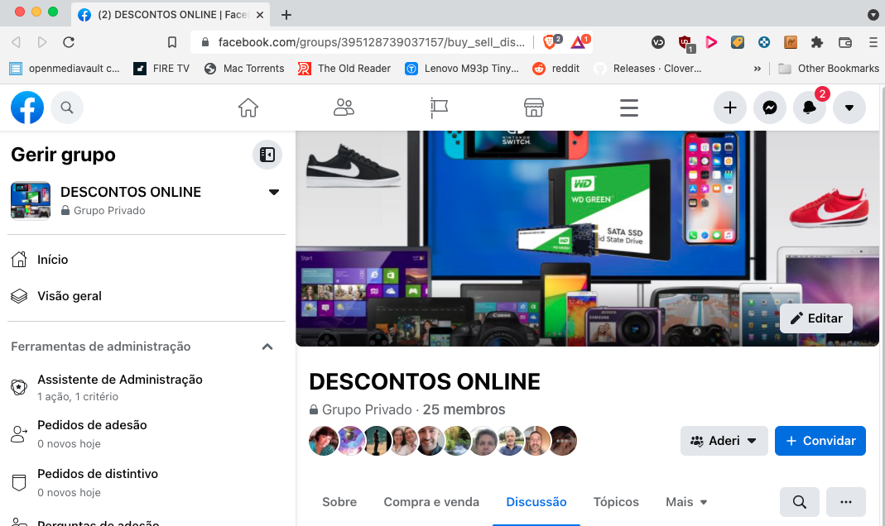
Task: Open the group more options ellipsis
Action: (x=845, y=502)
